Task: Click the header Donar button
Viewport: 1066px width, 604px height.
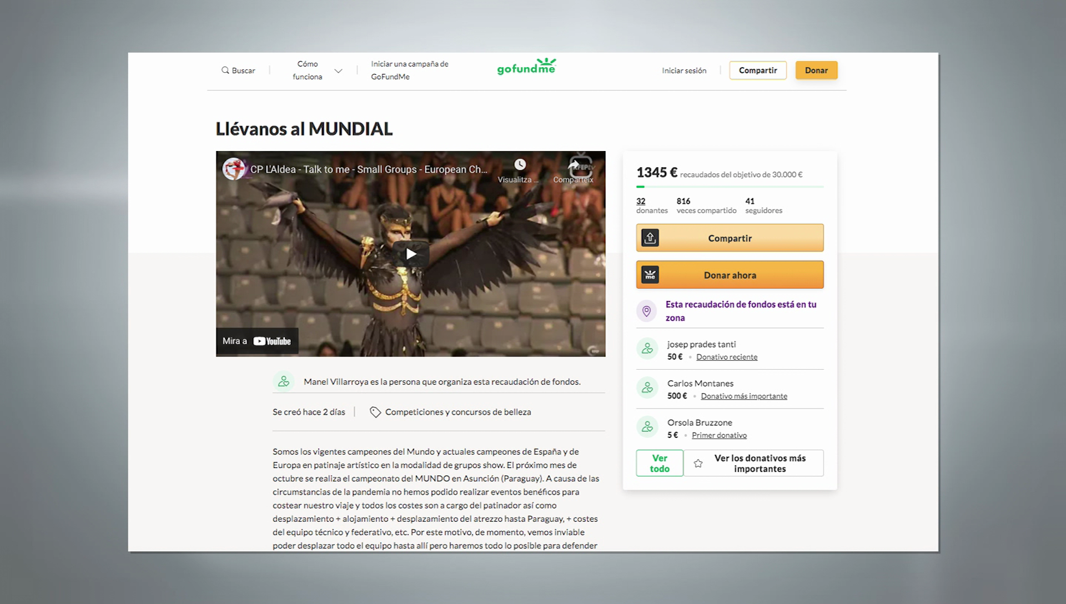Action: pyautogui.click(x=816, y=71)
